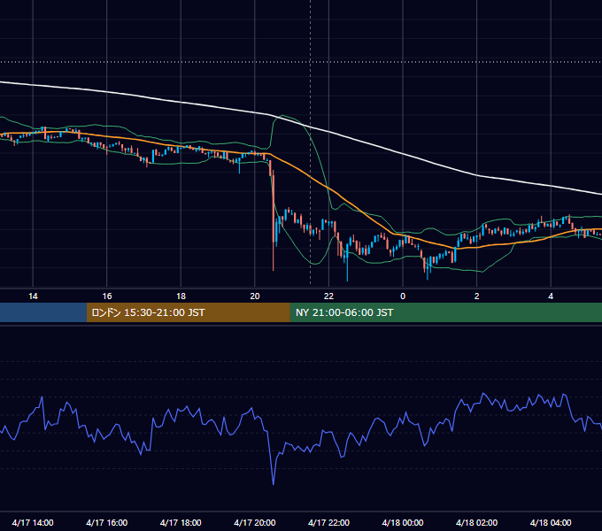
Task: Click the hour label 14 on the price chart axis
Action: (33, 296)
